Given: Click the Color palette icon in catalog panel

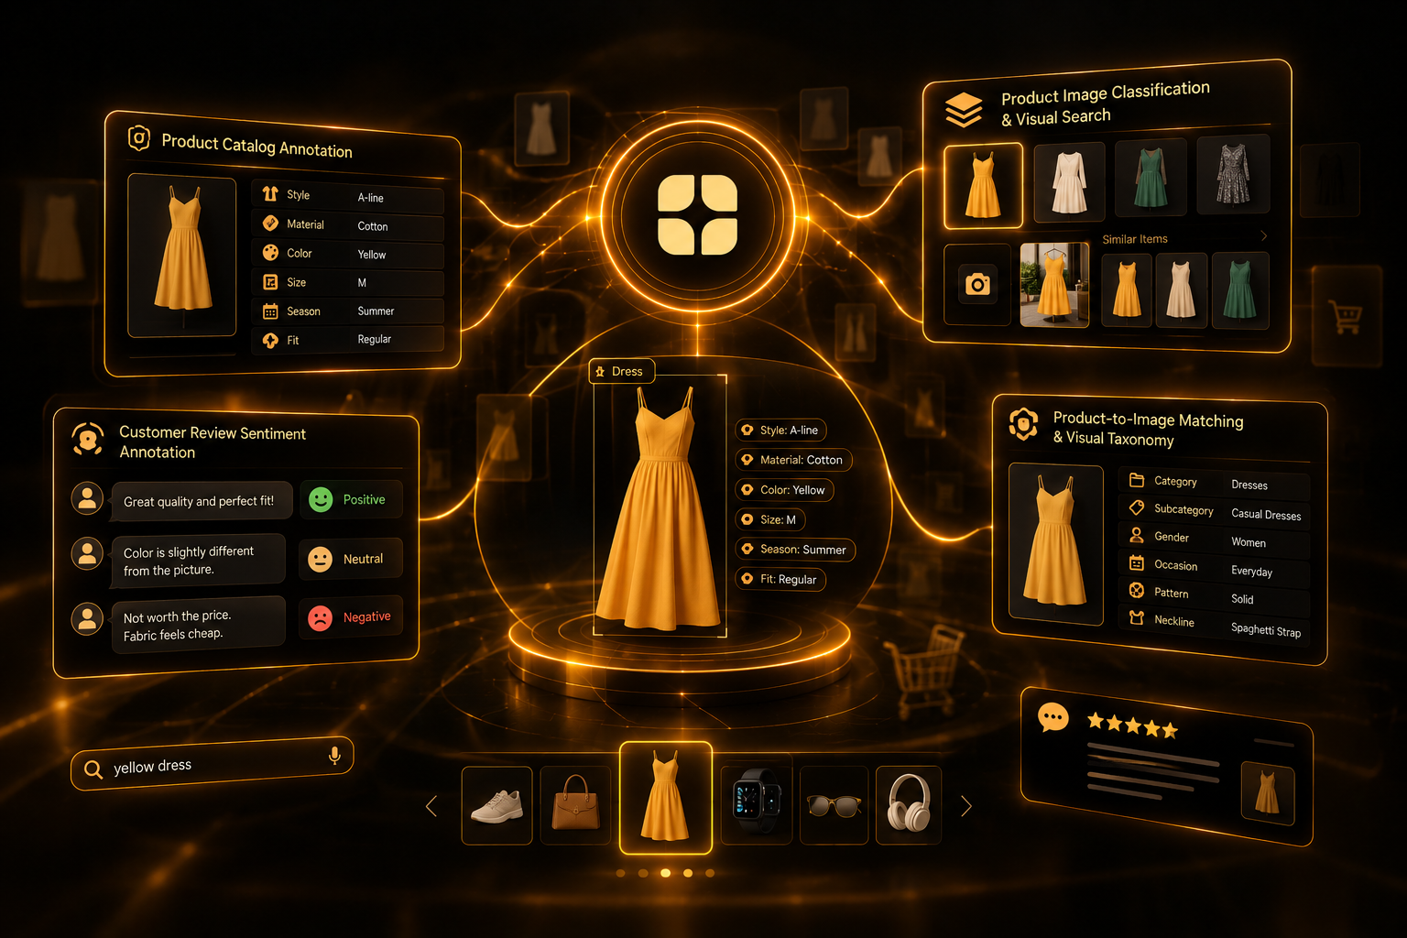Looking at the screenshot, I should click(x=270, y=253).
